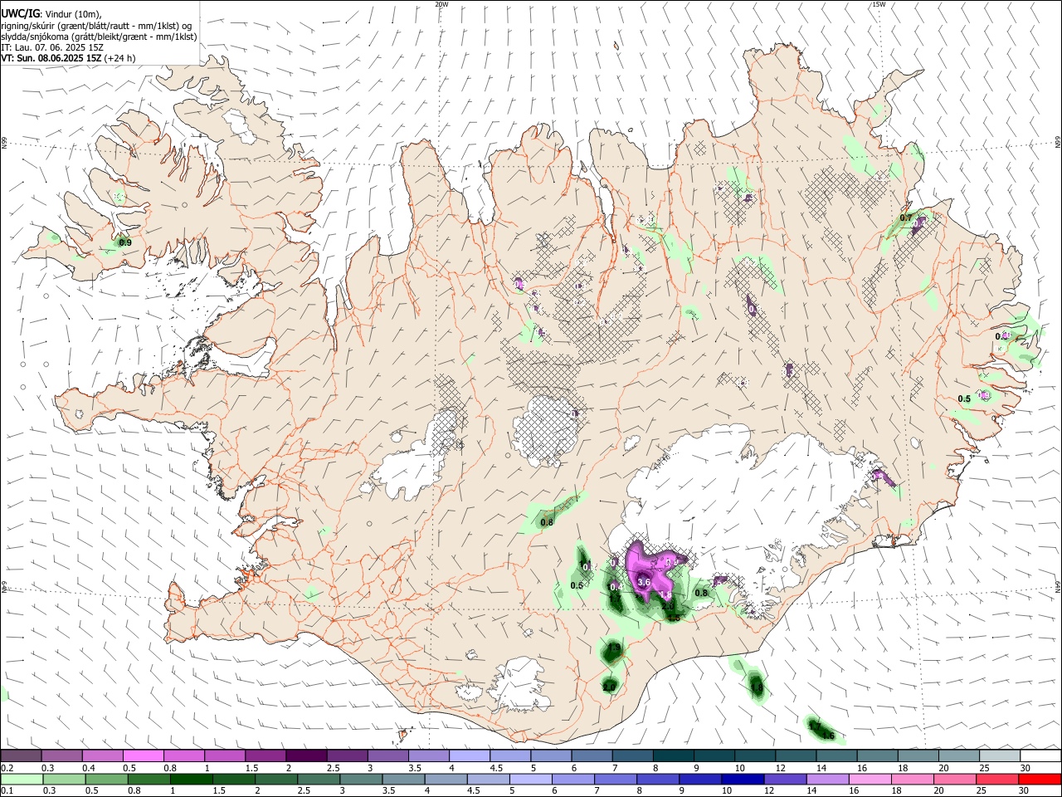The image size is (1062, 797).
Task: Click the "20W" longitude label at the top edge
Action: point(441,4)
